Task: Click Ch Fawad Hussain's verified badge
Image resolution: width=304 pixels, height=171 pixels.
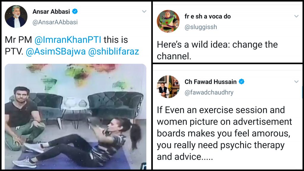Action: click(x=241, y=82)
